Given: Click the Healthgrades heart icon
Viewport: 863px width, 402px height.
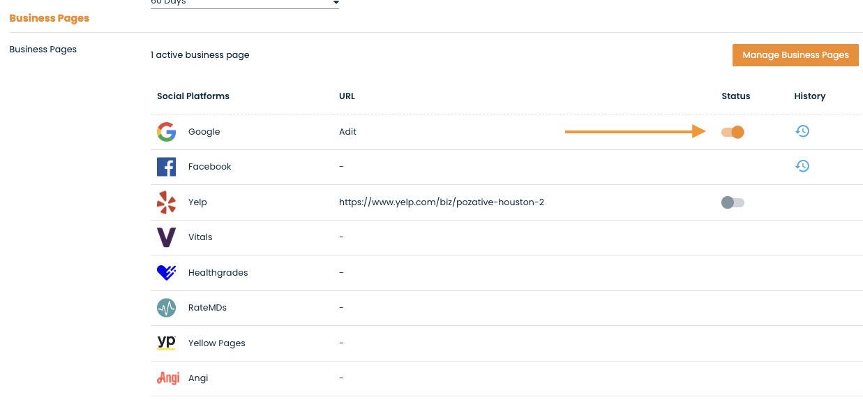Looking at the screenshot, I should click(166, 273).
